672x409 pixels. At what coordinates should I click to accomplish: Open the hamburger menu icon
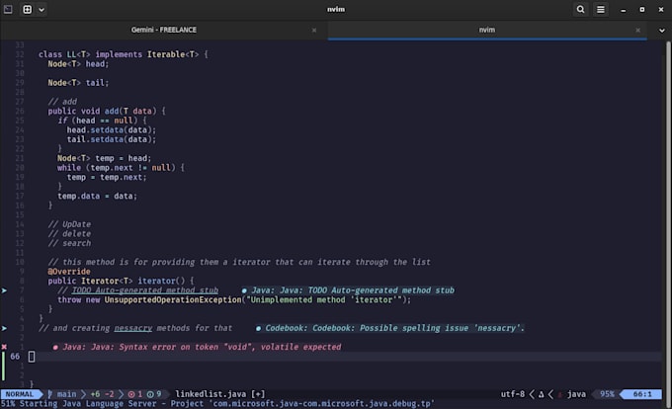[601, 10]
